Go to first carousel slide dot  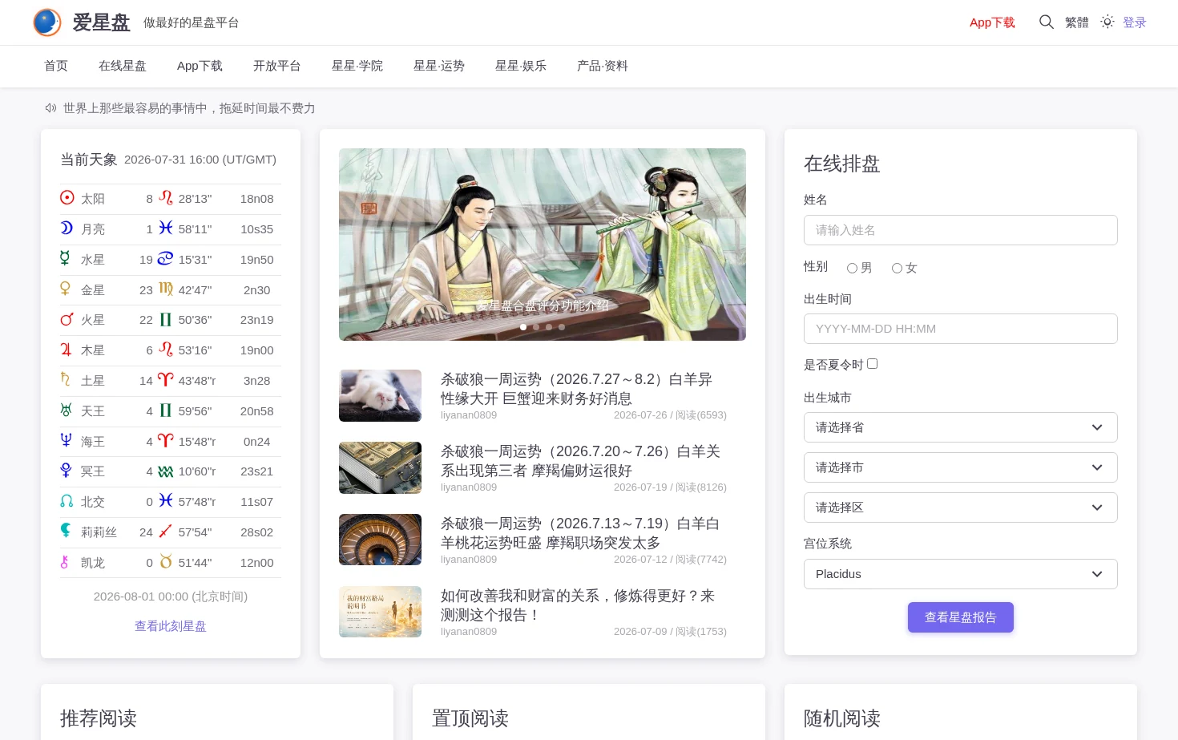point(523,327)
